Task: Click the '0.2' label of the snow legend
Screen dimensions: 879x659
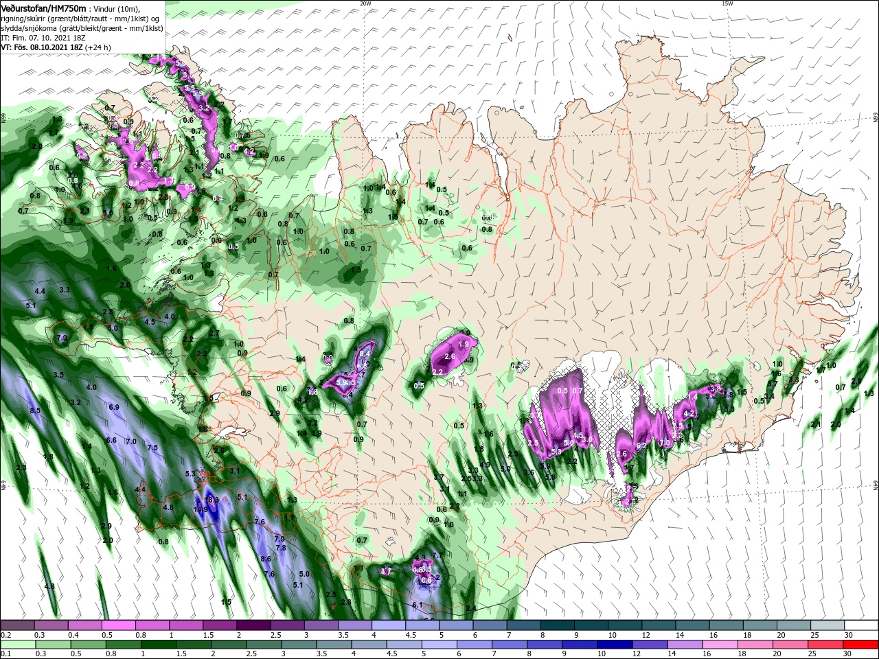Action: coord(5,635)
